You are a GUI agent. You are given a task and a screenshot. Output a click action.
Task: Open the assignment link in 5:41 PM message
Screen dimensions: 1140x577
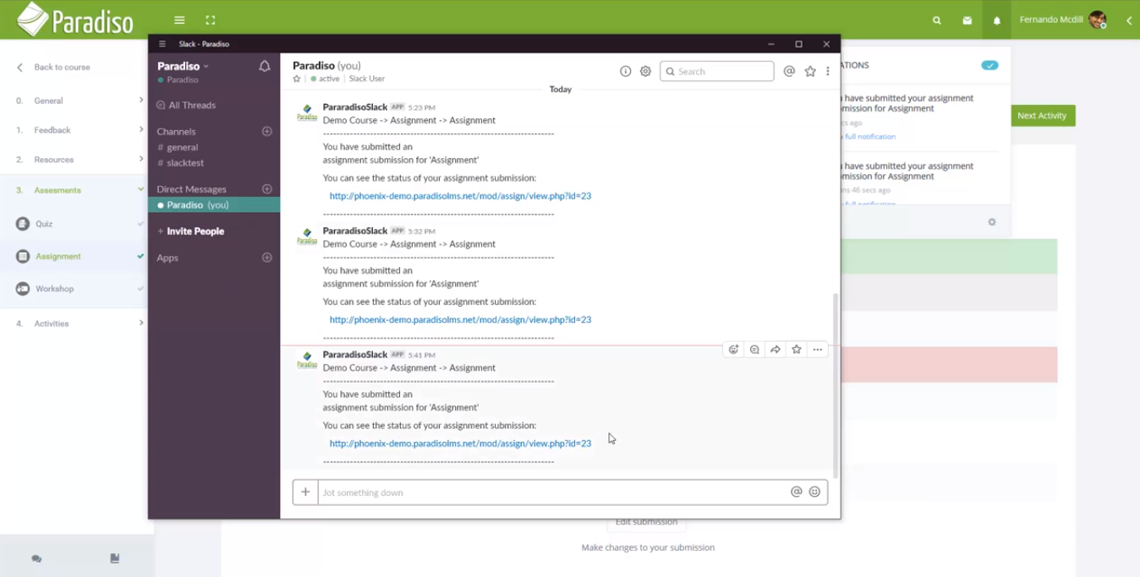click(460, 444)
